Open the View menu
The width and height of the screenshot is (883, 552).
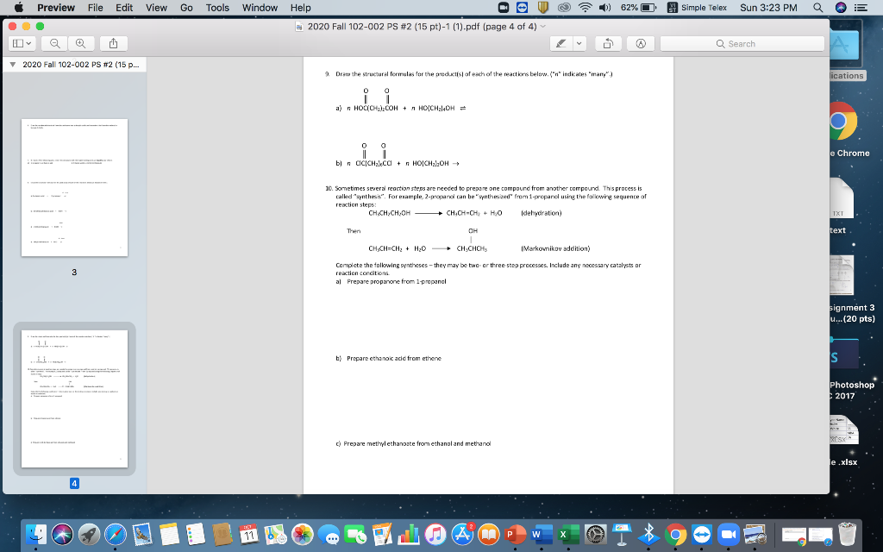[156, 7]
